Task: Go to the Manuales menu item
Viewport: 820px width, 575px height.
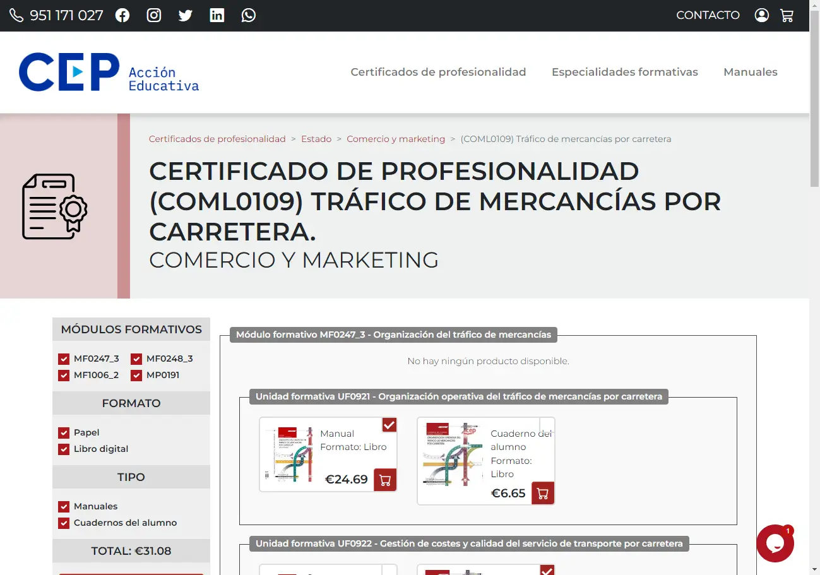Action: [750, 72]
